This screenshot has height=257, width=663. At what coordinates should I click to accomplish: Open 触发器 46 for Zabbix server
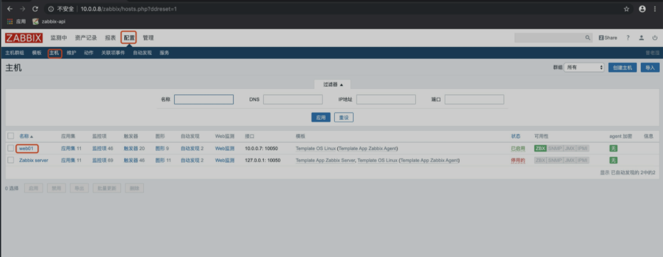coord(134,160)
